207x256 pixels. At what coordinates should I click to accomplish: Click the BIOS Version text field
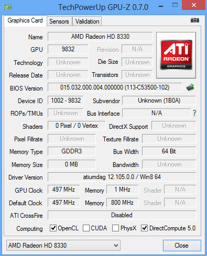pos(115,87)
